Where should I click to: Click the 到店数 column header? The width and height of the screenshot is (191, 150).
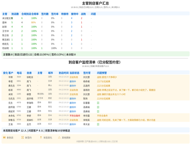15,14
